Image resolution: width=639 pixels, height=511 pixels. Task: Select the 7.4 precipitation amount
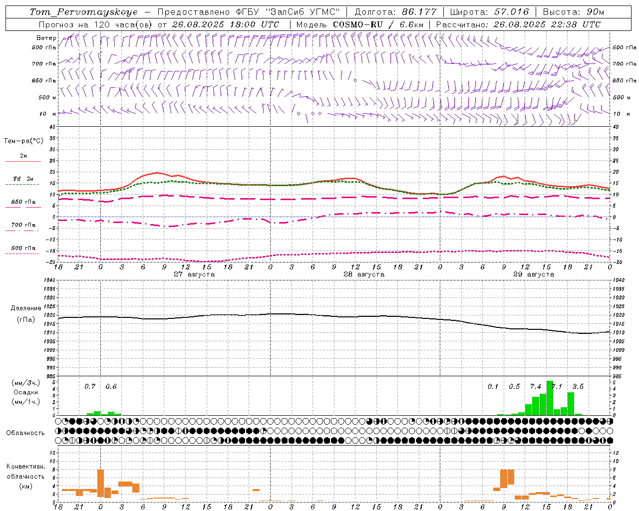click(536, 386)
